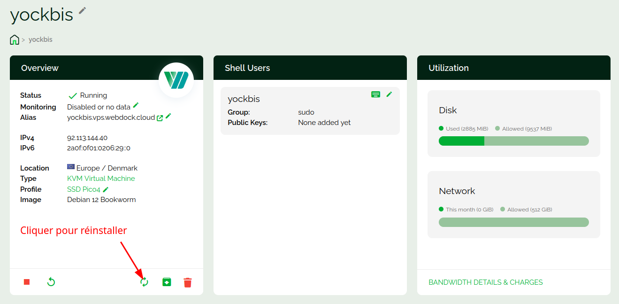Click the SSD Pico4 profile link
619x304 pixels.
coord(84,189)
